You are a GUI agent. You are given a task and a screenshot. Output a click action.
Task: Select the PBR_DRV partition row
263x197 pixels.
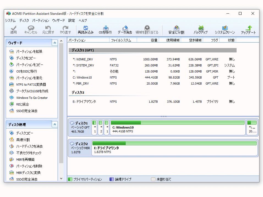tap(153, 84)
